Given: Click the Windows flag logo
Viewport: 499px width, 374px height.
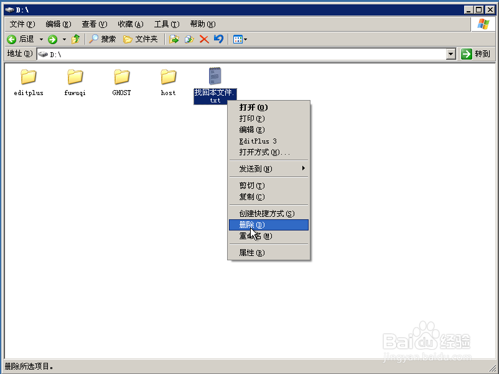Looking at the screenshot, I should pos(483,24).
